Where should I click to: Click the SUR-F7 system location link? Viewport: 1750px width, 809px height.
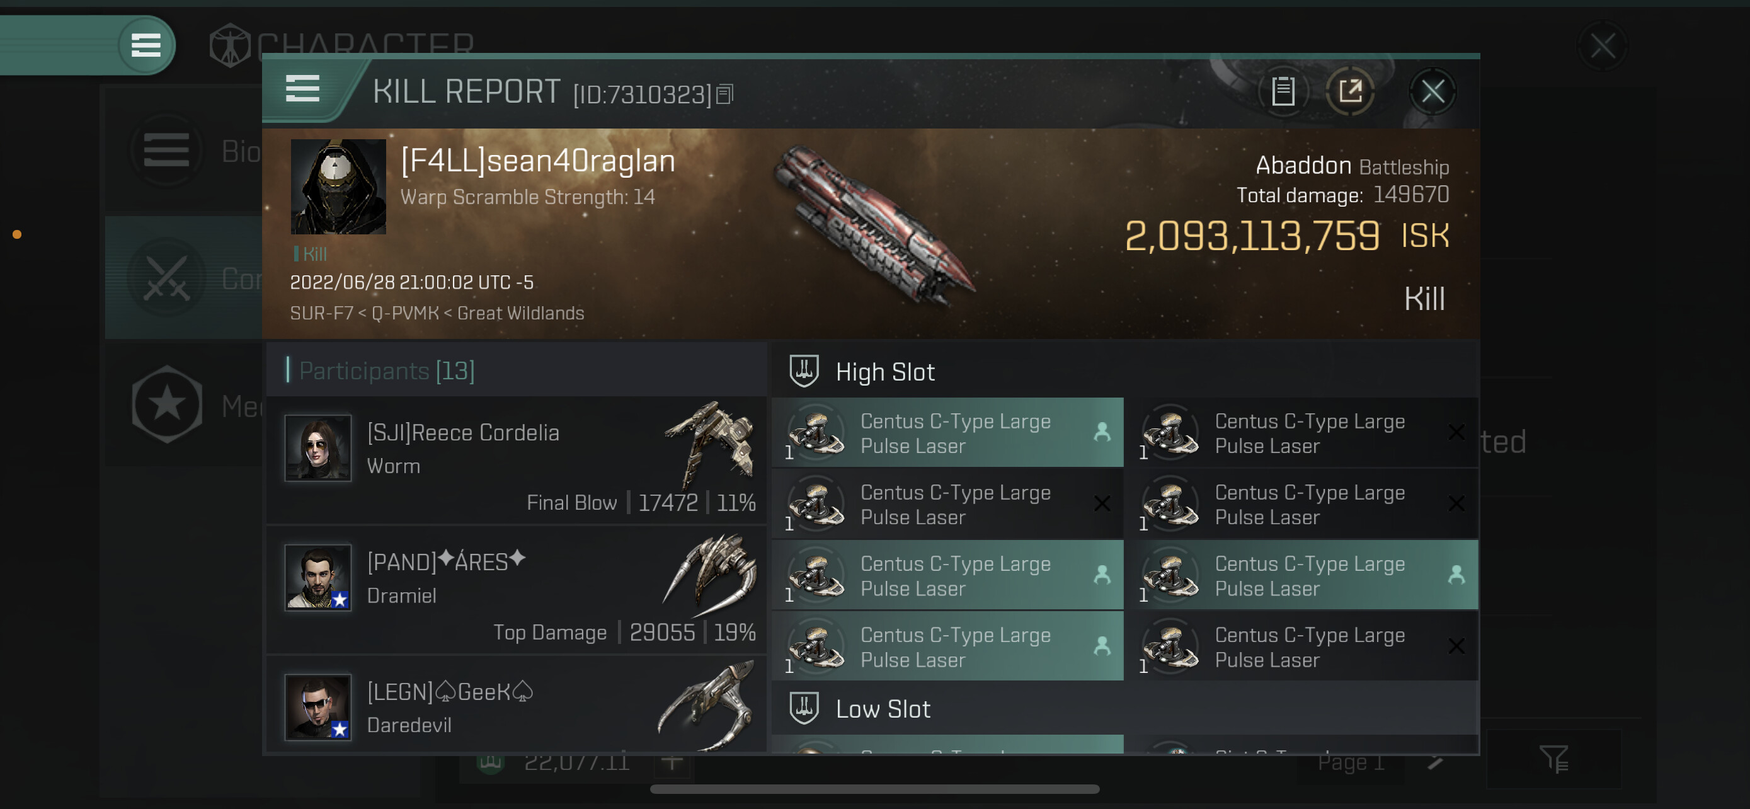[x=321, y=313]
